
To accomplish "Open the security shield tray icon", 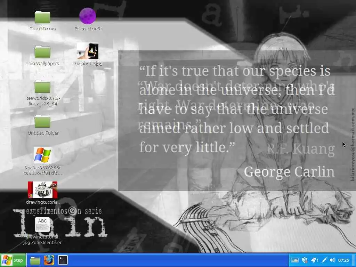I will (x=305, y=260).
